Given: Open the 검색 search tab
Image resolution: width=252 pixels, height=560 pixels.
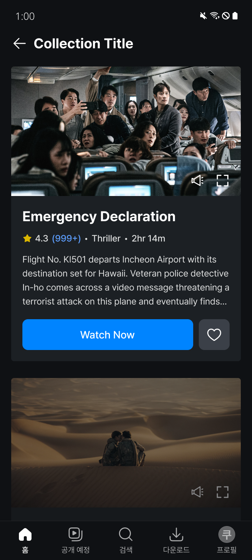Looking at the screenshot, I should coord(126,540).
